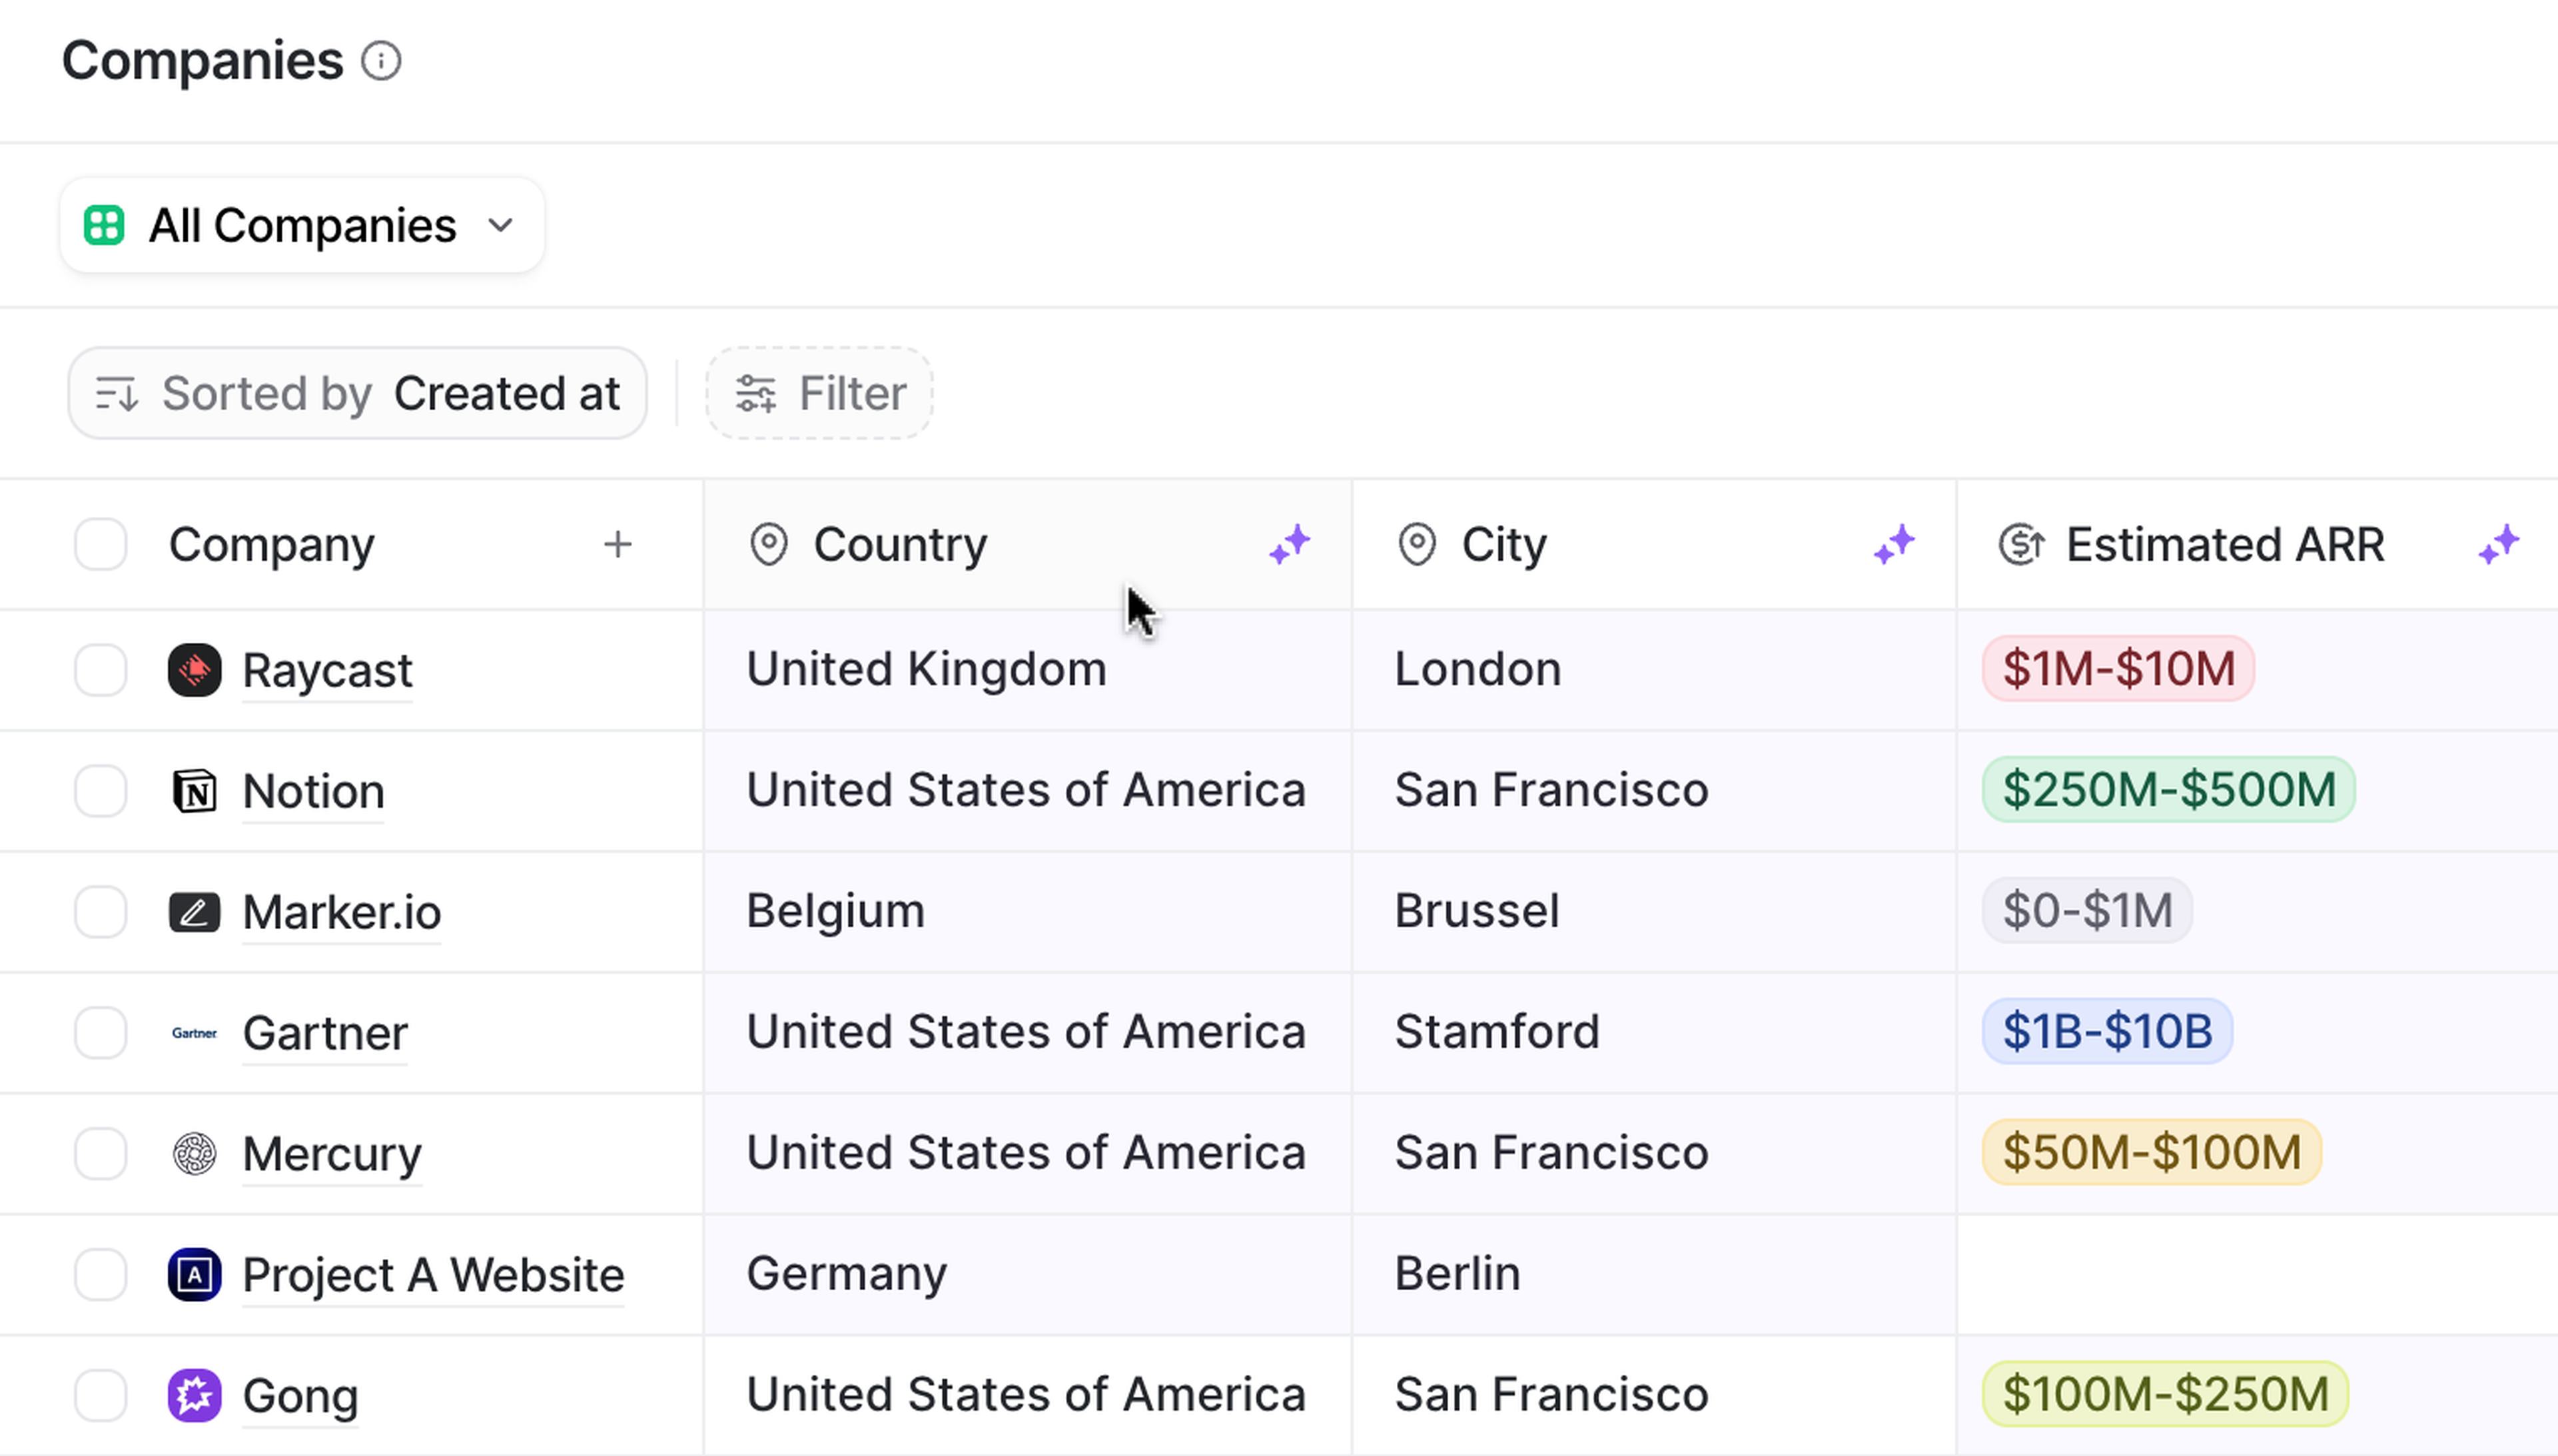This screenshot has width=2558, height=1456.
Task: Click the Raycast company logo icon
Action: point(194,669)
